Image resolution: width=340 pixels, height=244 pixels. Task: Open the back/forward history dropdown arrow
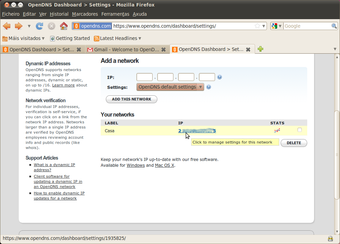(x=29, y=26)
